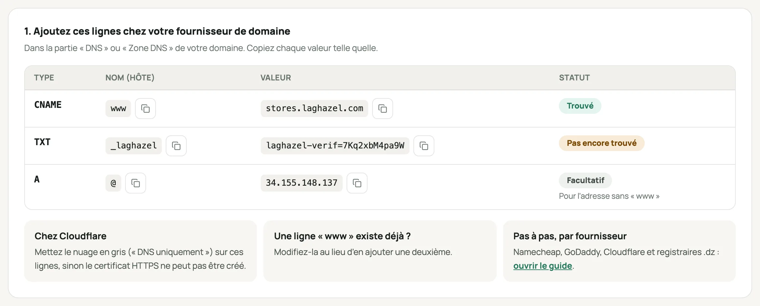
Task: Copy the CNAME host name www
Action: tap(145, 109)
